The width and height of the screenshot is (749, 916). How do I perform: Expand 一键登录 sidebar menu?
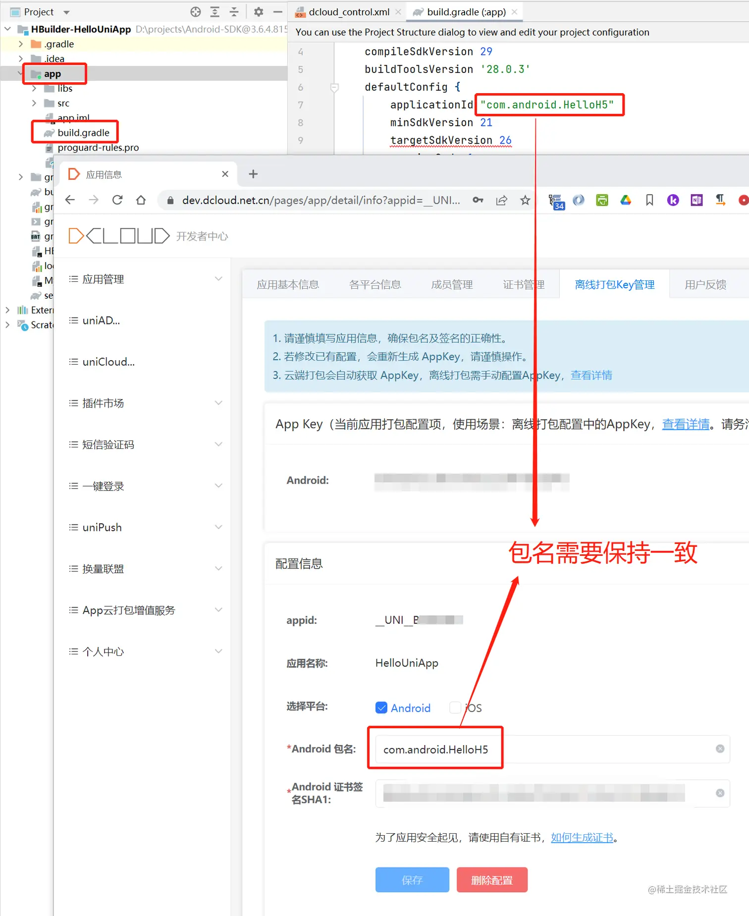[218, 485]
